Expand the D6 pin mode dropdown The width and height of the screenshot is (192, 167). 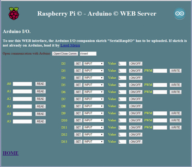click(x=93, y=92)
